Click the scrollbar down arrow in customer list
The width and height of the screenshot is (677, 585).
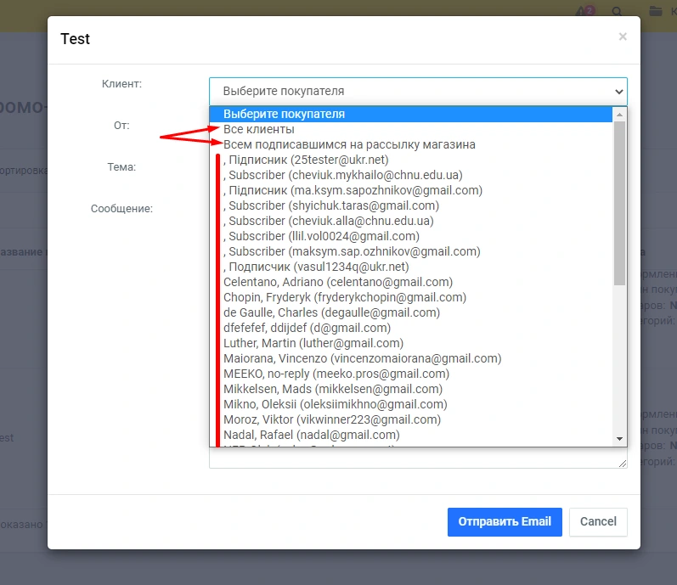click(x=619, y=438)
